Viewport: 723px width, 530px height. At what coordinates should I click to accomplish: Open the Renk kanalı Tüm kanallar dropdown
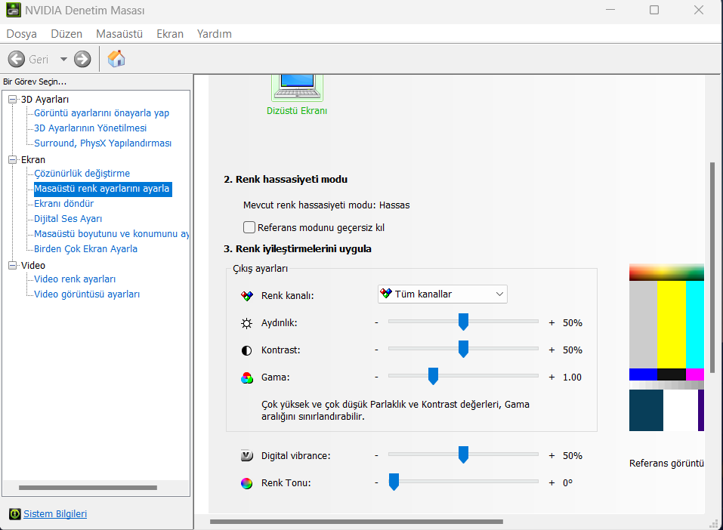443,294
